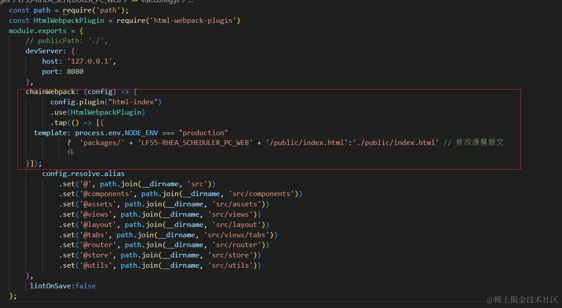
Task: Click the '@router' alias string
Action: (x=98, y=245)
